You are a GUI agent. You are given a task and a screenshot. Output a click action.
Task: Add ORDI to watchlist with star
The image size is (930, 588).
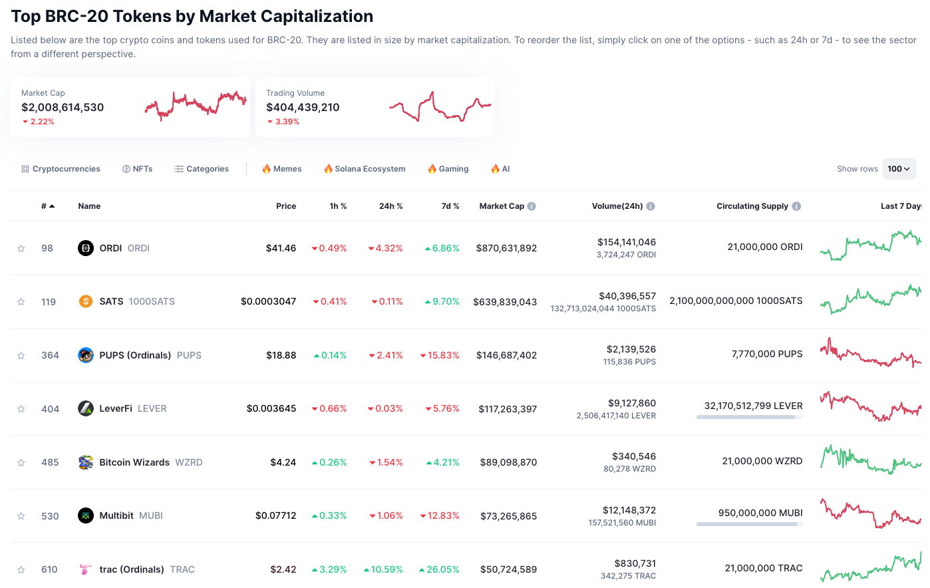point(21,249)
